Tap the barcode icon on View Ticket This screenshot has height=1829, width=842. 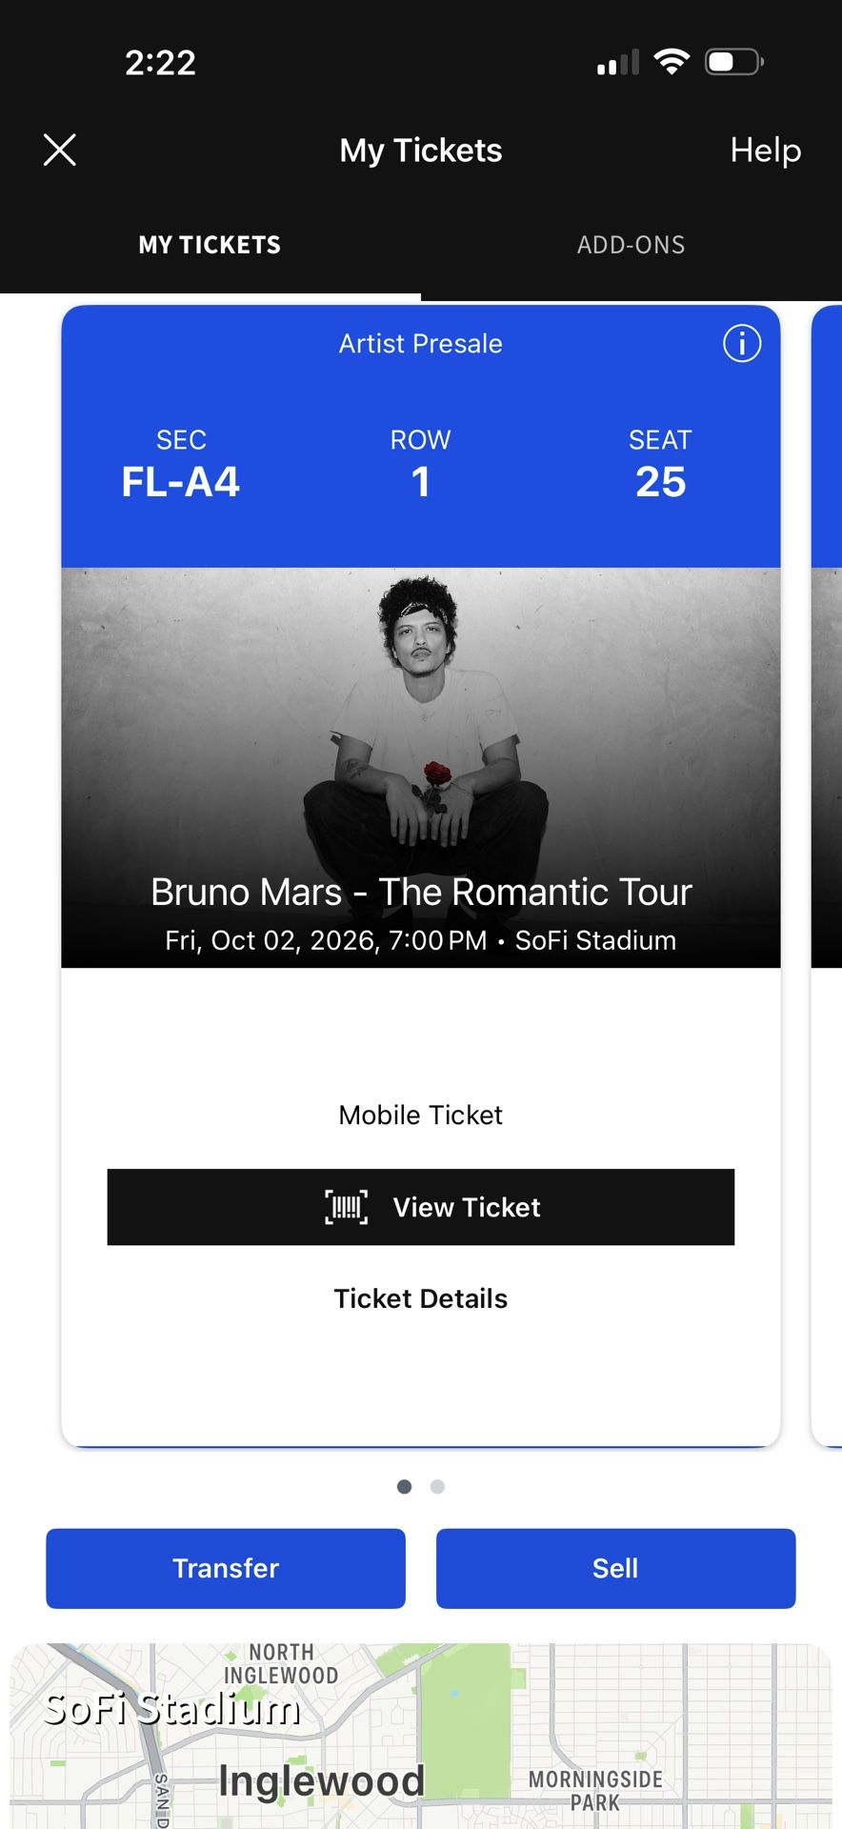346,1207
